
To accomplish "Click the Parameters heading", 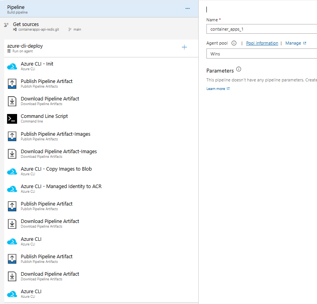I will tap(220, 71).
